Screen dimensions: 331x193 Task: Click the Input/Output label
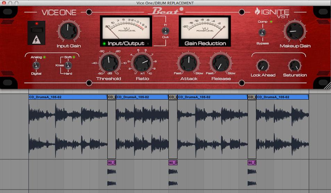[126, 43]
